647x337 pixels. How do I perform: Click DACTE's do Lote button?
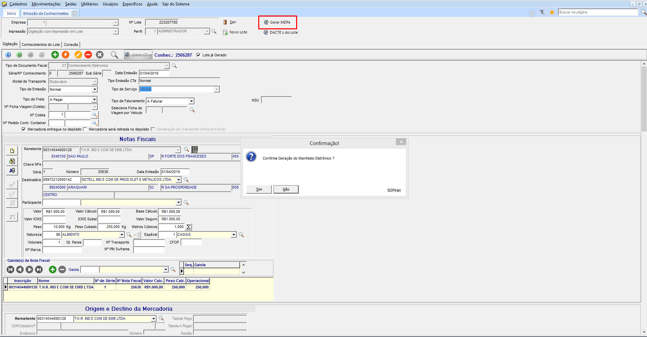(x=281, y=32)
